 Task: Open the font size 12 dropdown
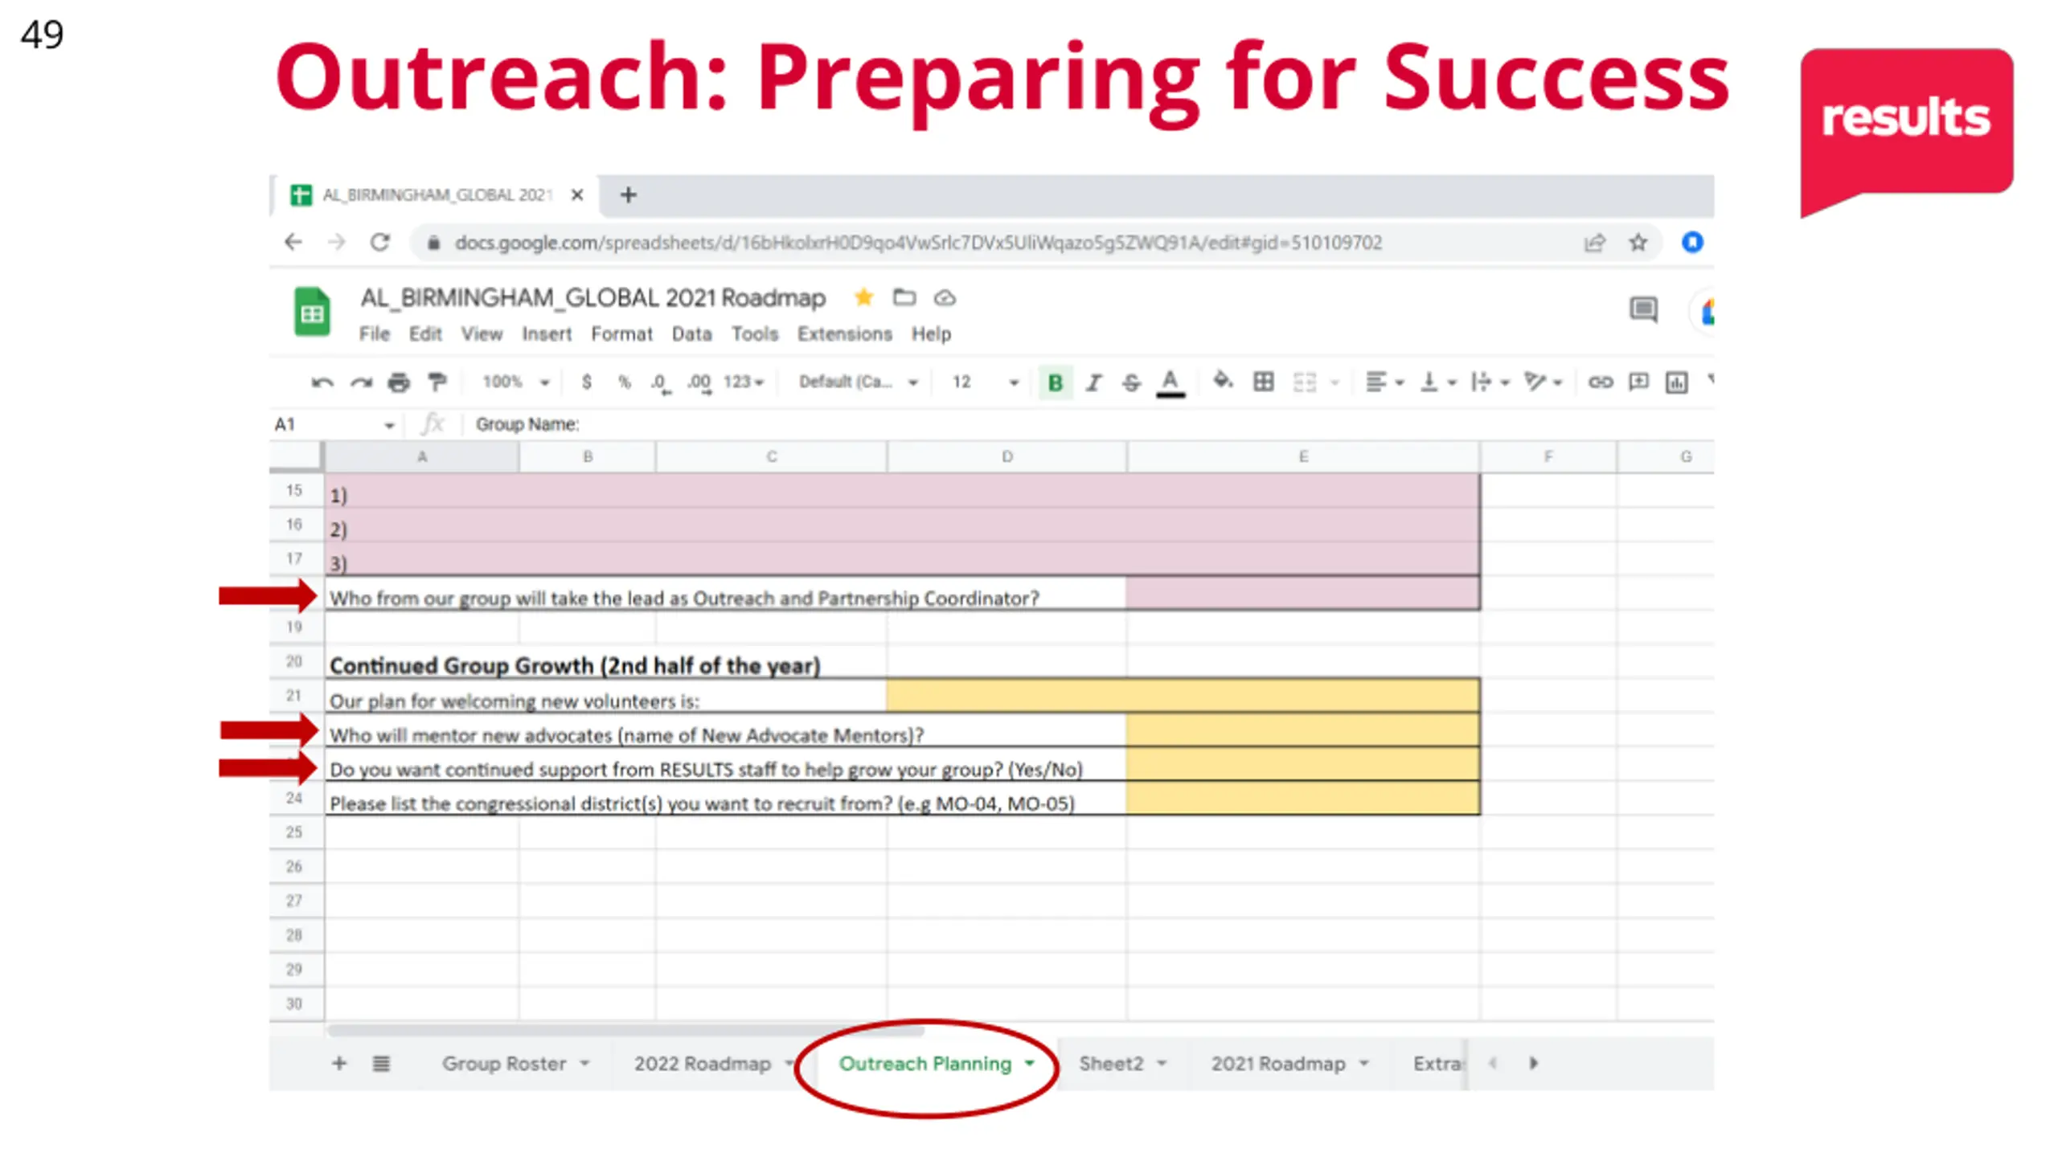coord(986,382)
